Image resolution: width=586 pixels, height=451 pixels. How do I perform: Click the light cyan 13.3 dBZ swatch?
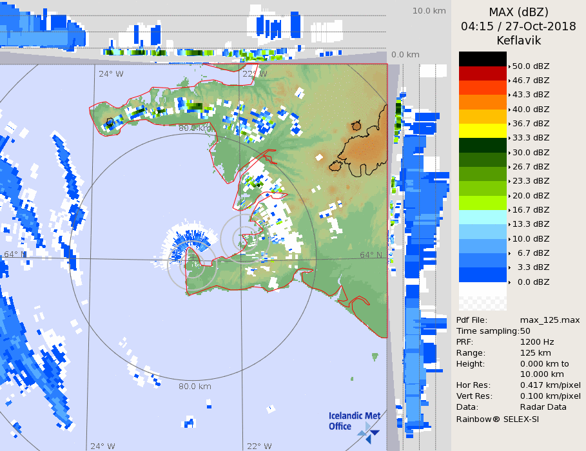[482, 217]
